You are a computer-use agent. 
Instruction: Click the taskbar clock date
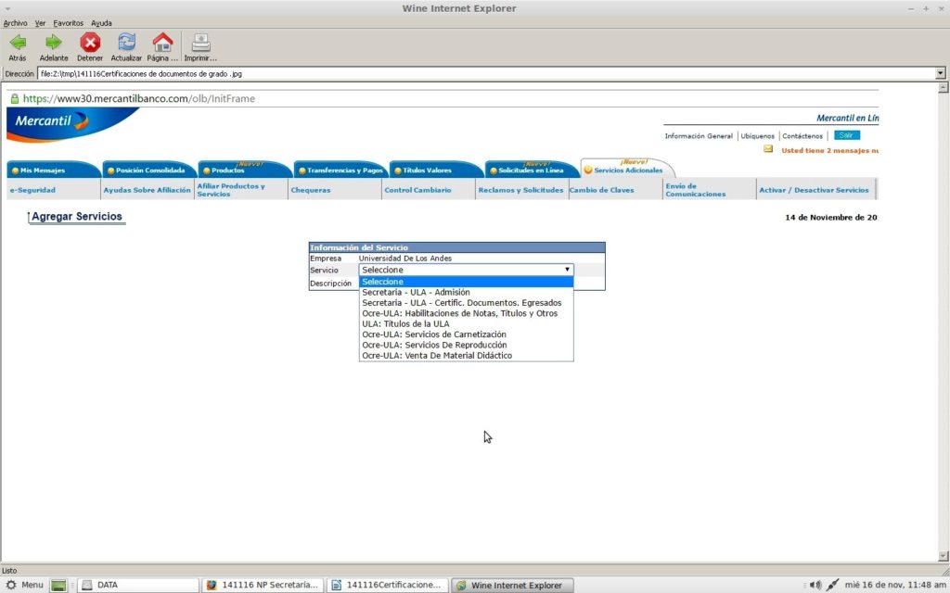pos(895,586)
